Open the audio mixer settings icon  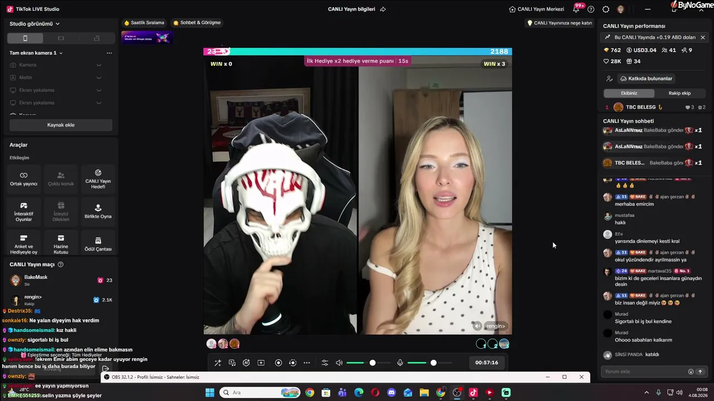(325, 363)
